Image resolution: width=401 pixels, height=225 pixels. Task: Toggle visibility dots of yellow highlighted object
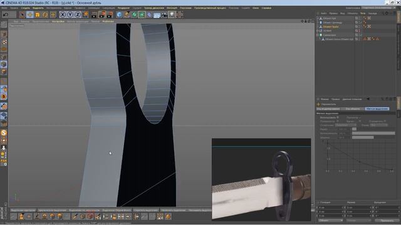[x=359, y=26]
